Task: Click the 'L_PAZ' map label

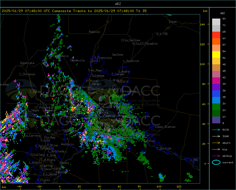Action: click(x=194, y=160)
